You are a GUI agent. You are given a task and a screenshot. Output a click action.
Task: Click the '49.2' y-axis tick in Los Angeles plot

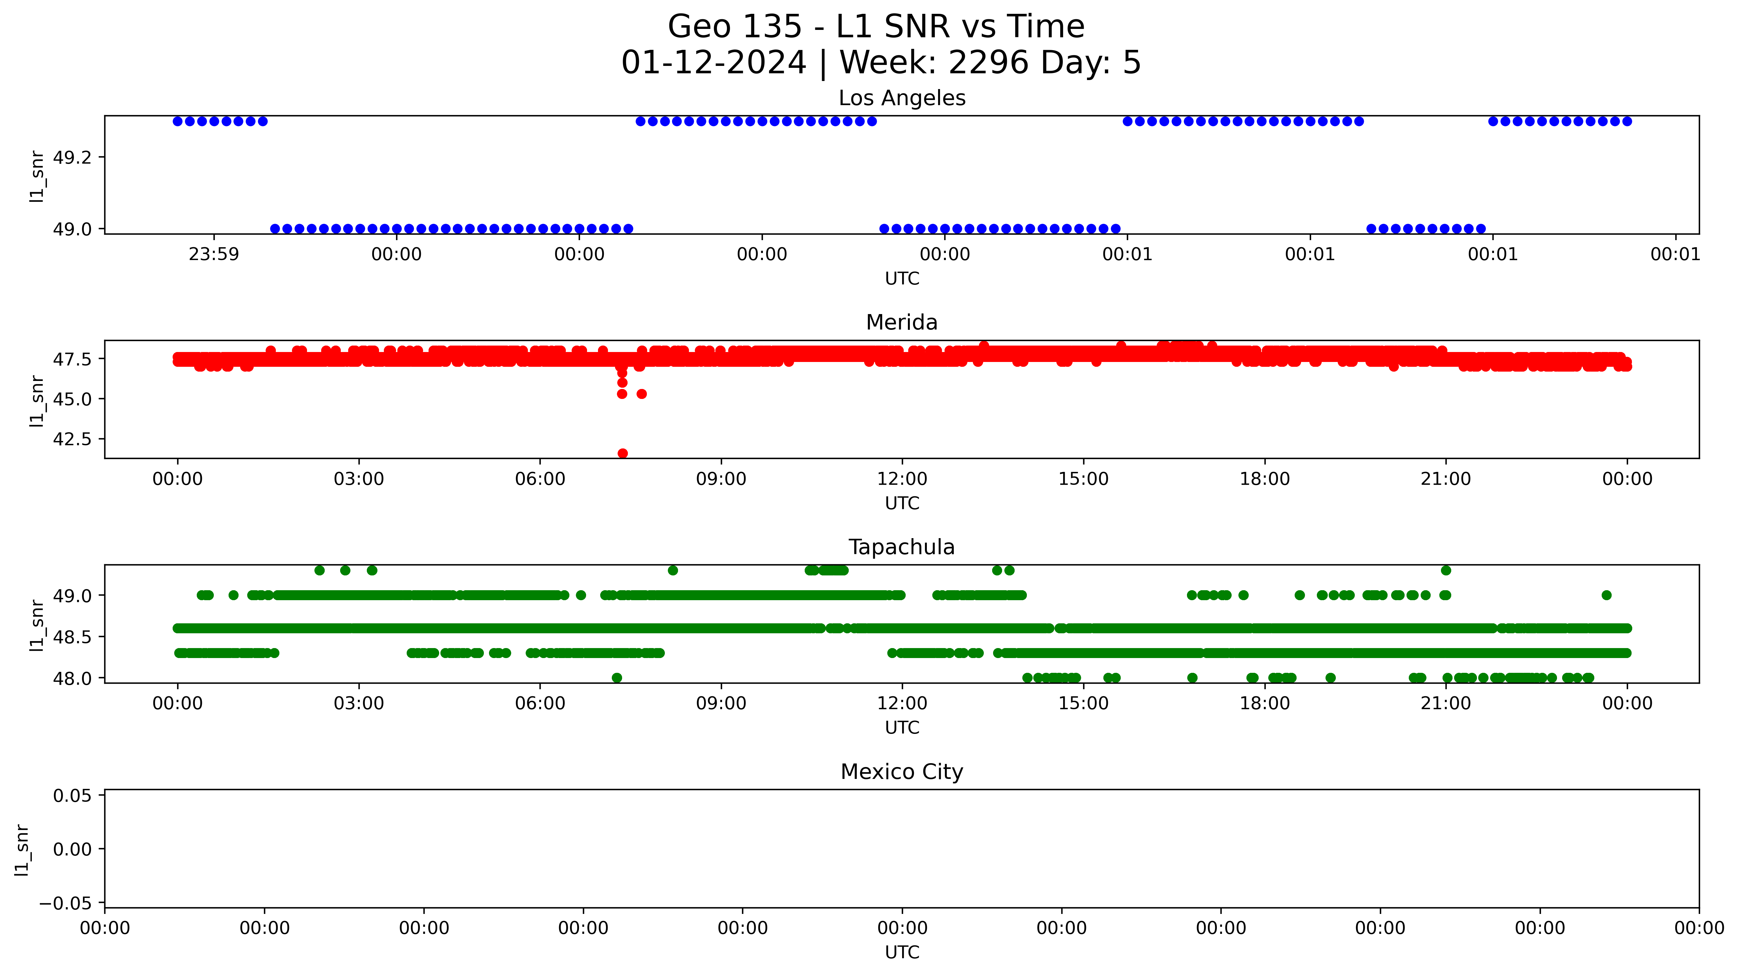72,158
